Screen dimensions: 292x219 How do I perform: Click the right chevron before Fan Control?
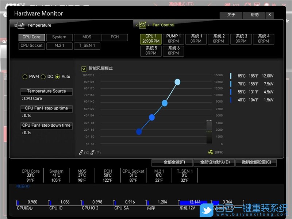coord(149,25)
